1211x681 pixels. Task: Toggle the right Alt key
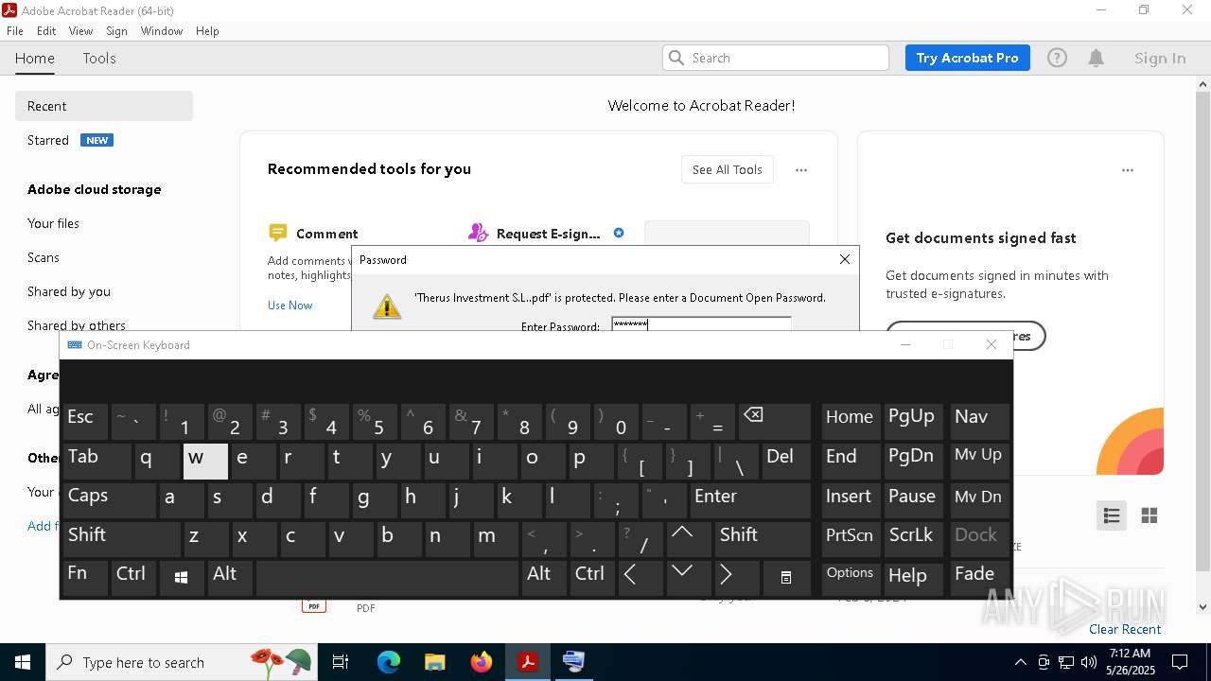coord(544,578)
